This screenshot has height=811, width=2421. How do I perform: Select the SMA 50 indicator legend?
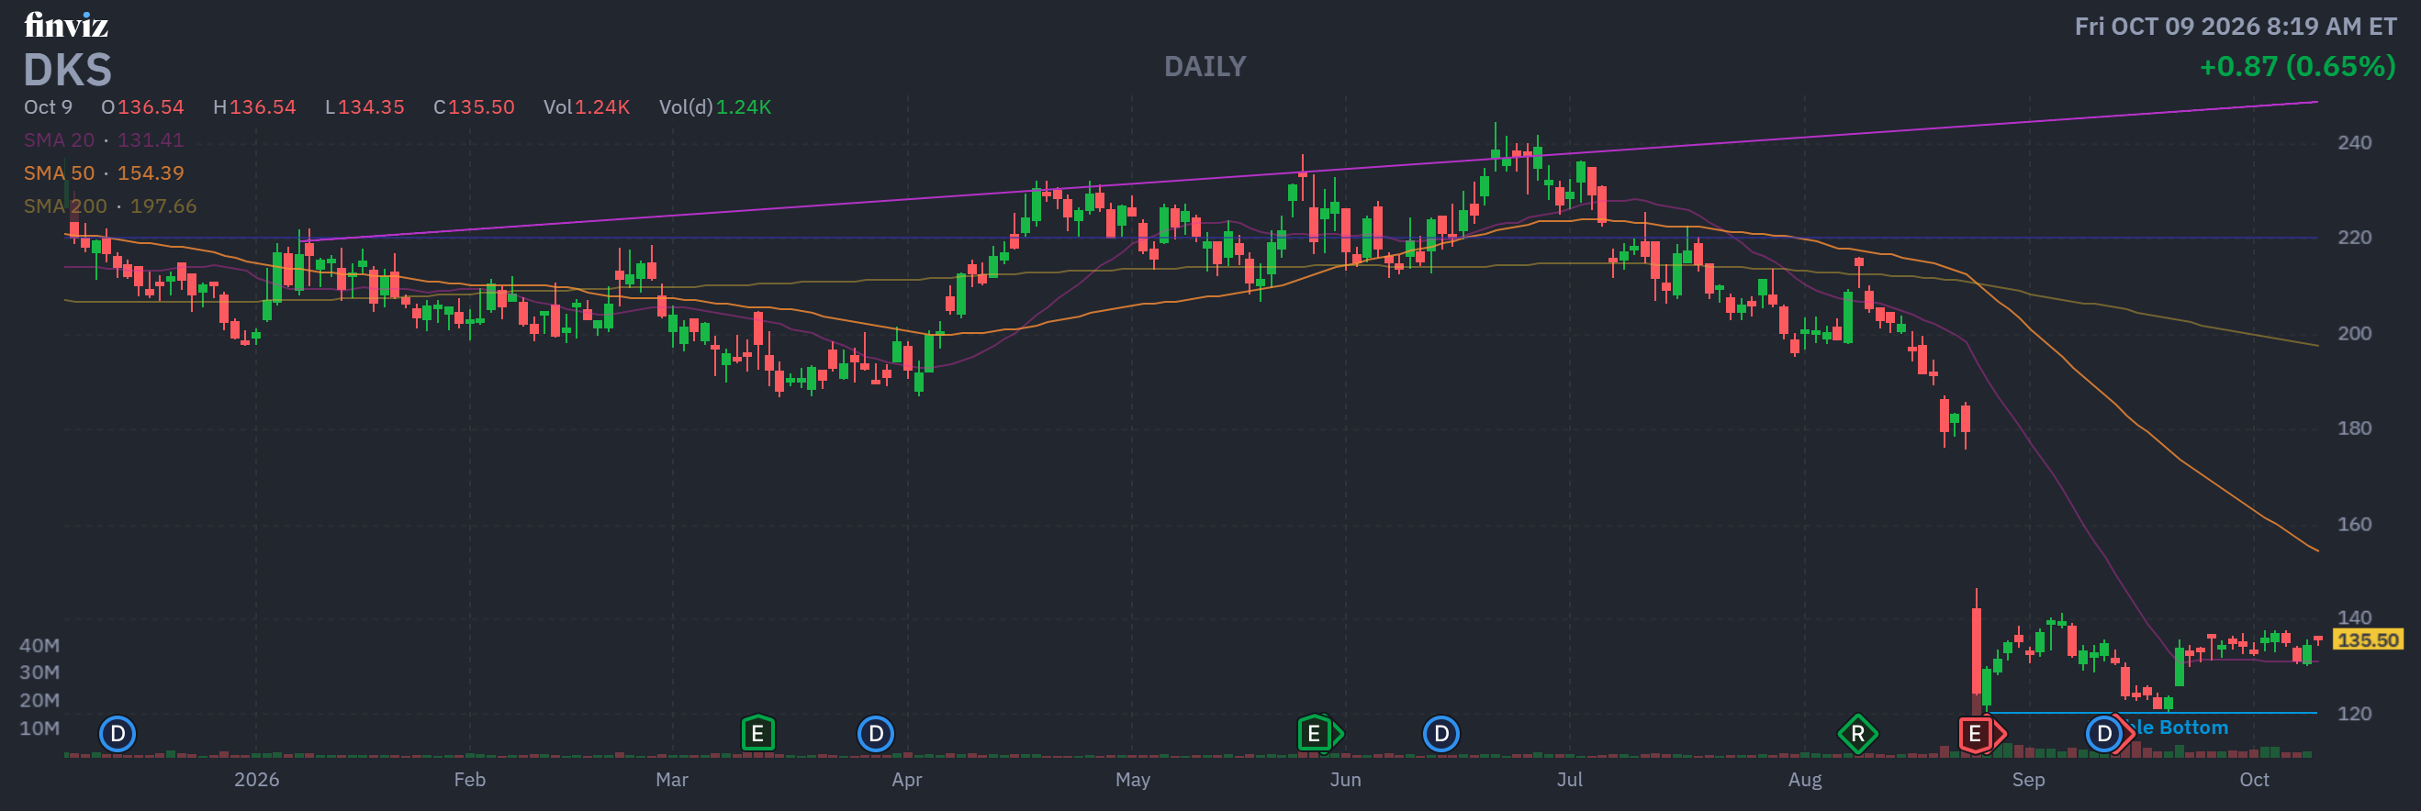(x=104, y=172)
